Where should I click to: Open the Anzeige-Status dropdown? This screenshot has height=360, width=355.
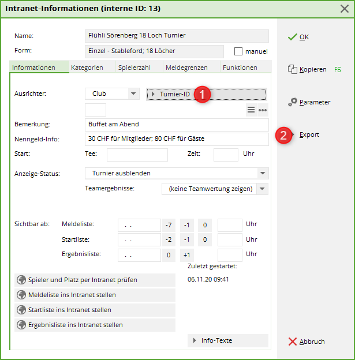click(x=263, y=174)
